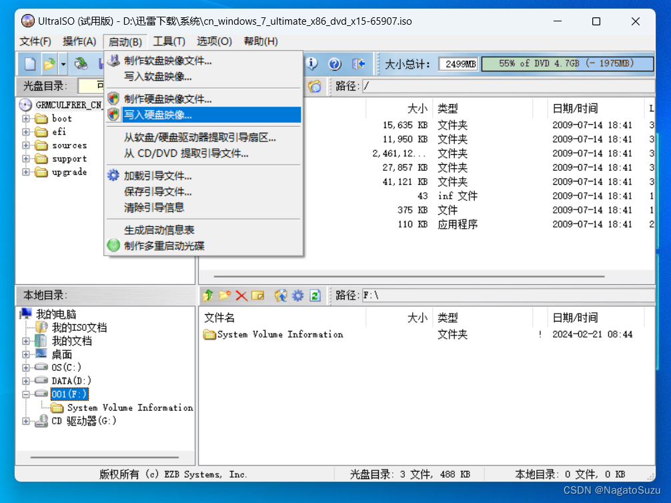The height and width of the screenshot is (503, 671).
Task: Open the 操作(A) menu
Action: click(x=79, y=41)
